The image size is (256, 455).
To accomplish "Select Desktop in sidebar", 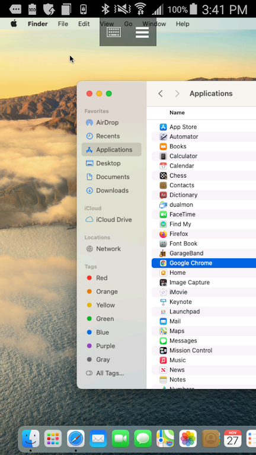I will tap(111, 164).
